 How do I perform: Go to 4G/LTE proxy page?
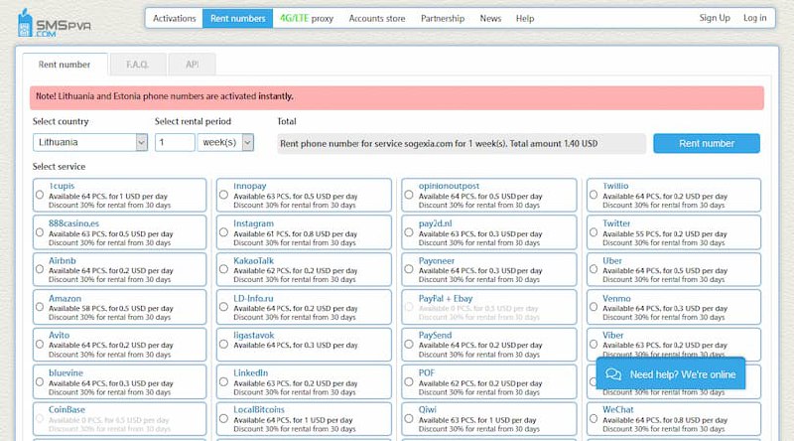tap(307, 18)
